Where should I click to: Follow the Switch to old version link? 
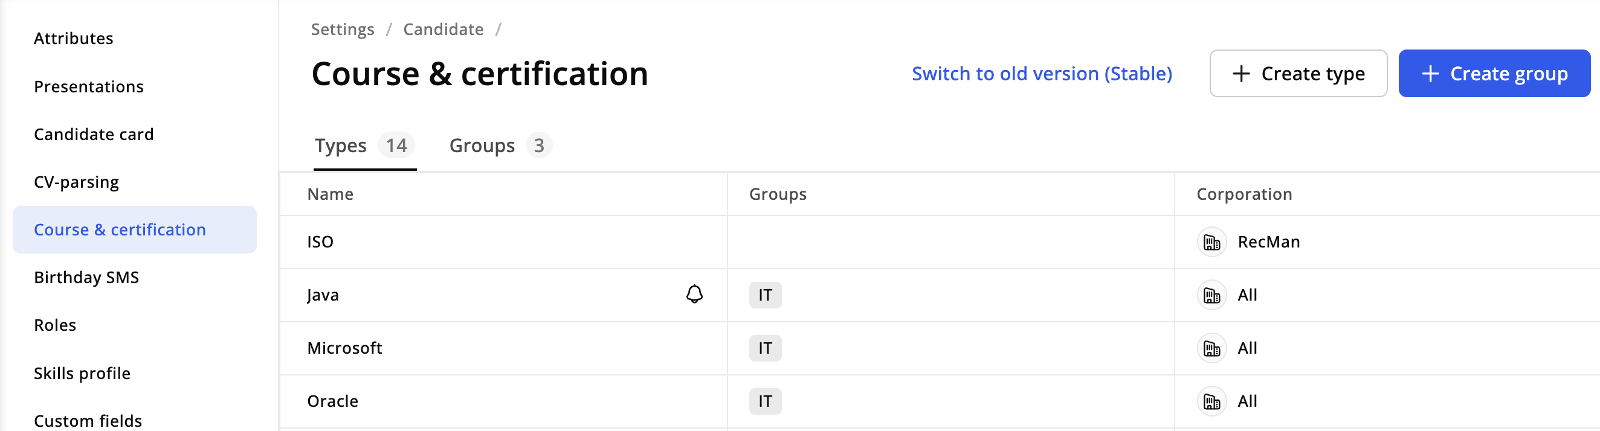[x=1041, y=74]
